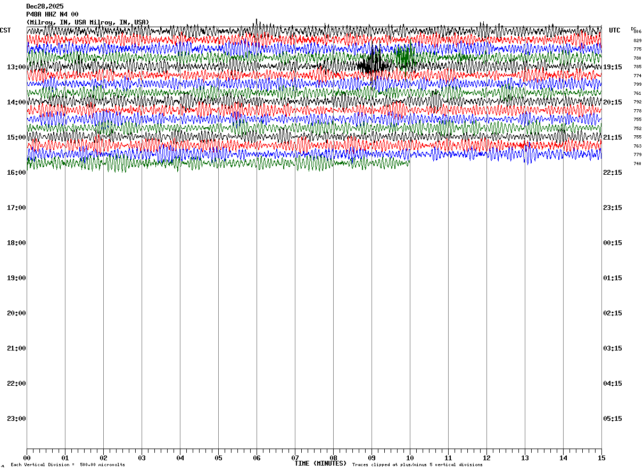Image resolution: width=644 pixels, height=472 pixels.
Task: Click the CST timezone label
Action: click(5, 30)
